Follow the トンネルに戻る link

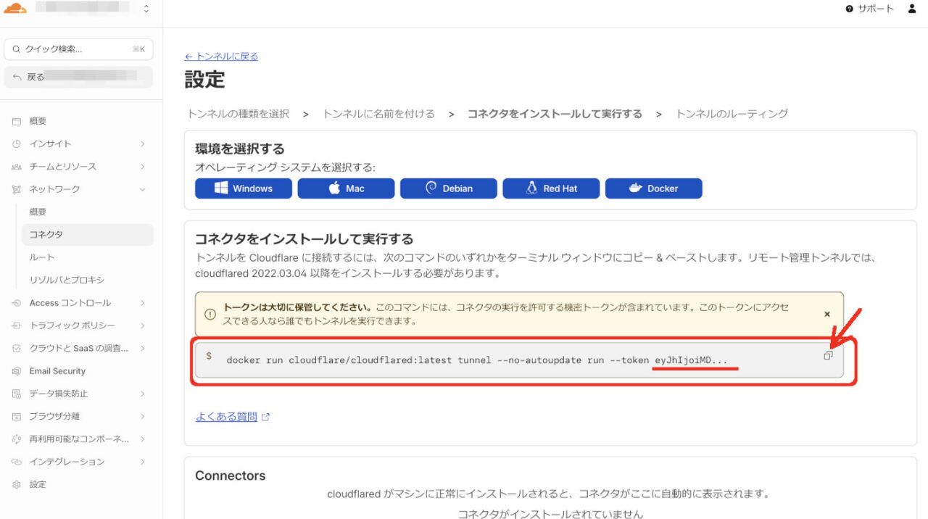221,57
